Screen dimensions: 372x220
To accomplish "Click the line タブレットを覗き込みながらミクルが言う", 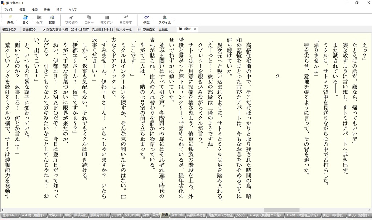I will [x=201, y=93].
